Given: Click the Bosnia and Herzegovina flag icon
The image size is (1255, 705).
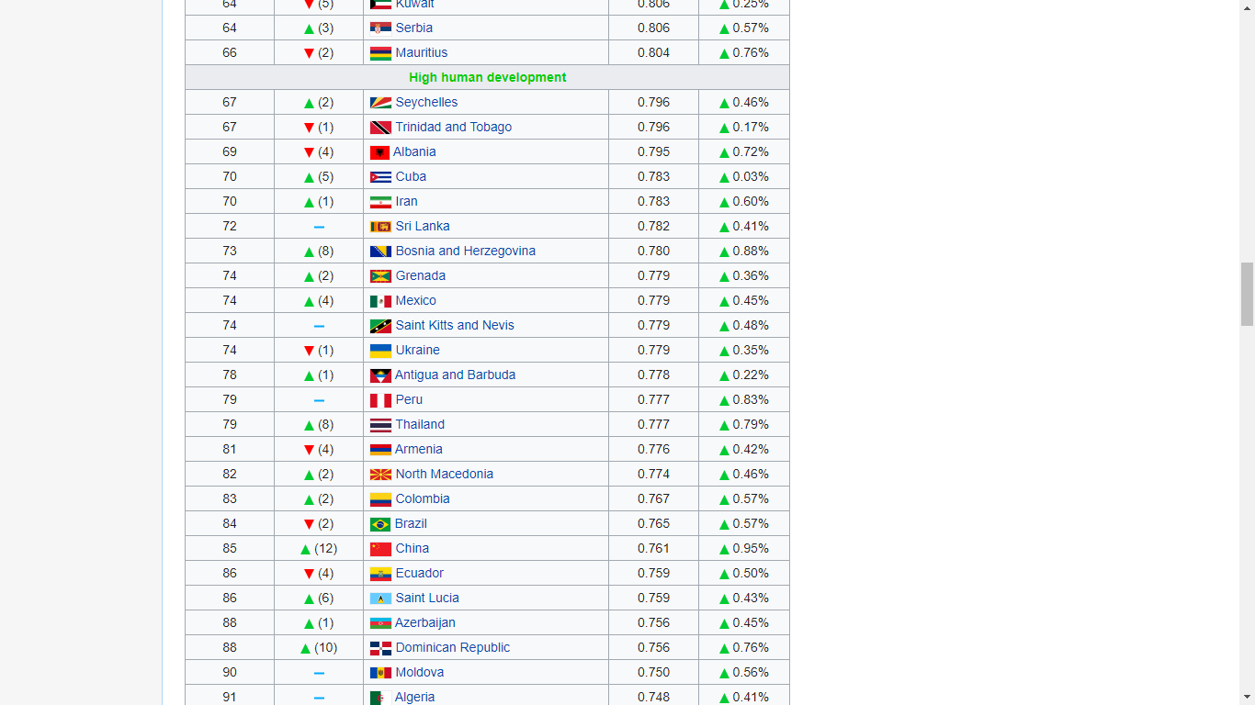Looking at the screenshot, I should pos(380,252).
